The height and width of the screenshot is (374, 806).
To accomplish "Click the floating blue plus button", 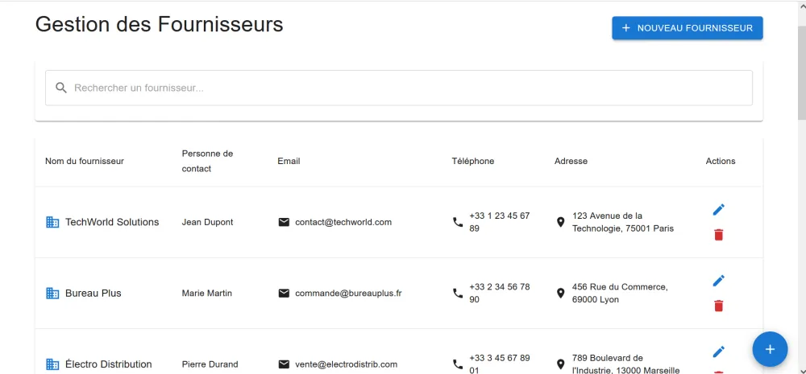I will pyautogui.click(x=770, y=349).
